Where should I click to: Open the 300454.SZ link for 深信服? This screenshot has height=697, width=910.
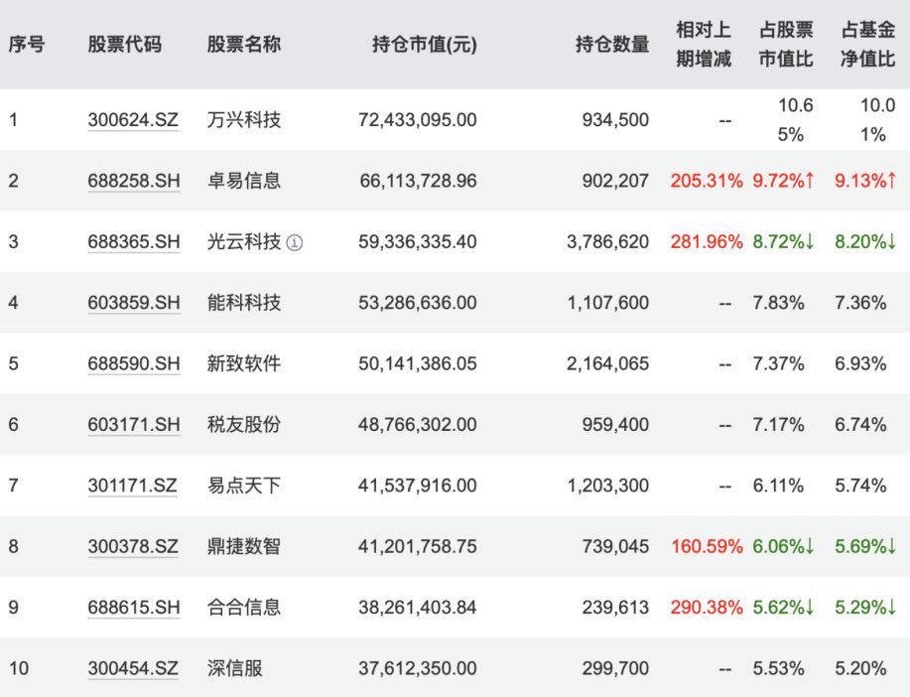(x=134, y=667)
